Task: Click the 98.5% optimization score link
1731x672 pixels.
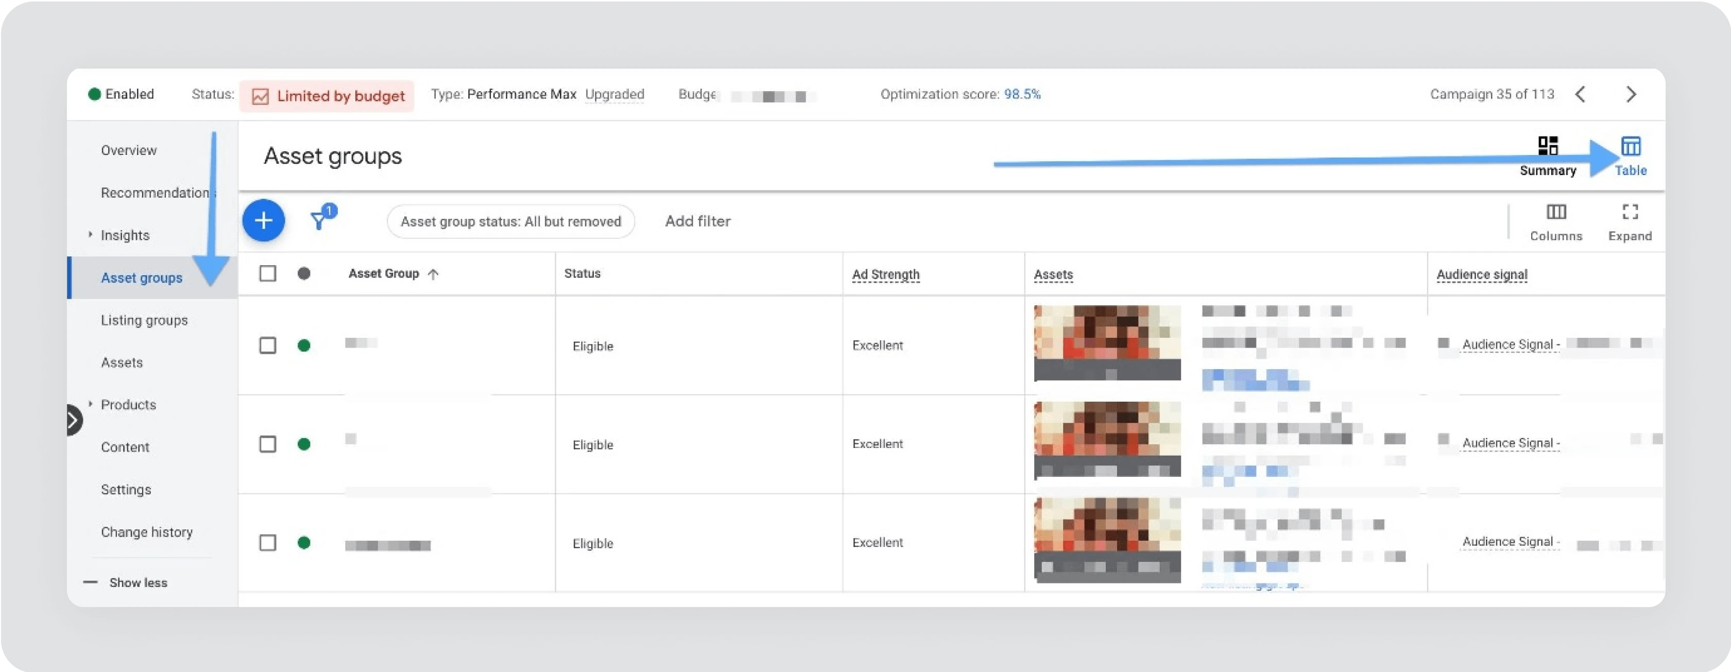Action: coord(1021,95)
